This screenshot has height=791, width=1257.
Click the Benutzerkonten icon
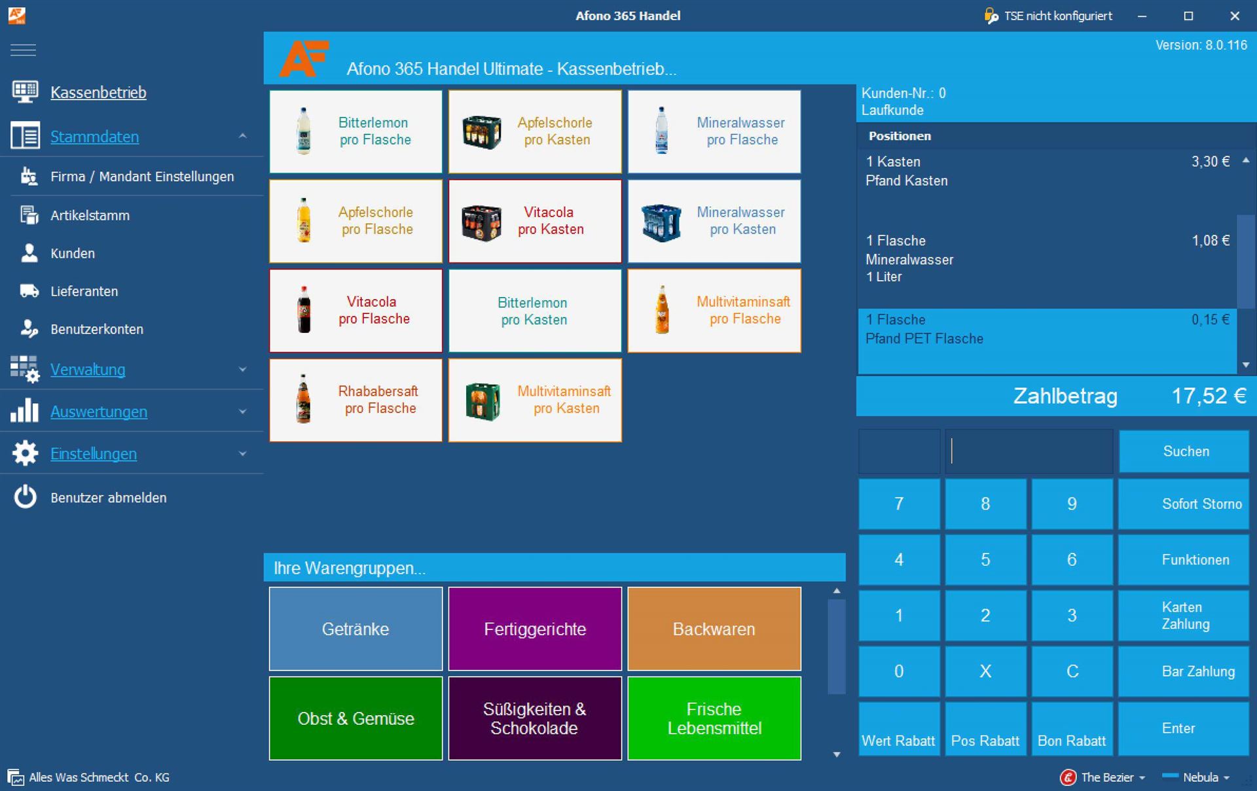click(29, 328)
